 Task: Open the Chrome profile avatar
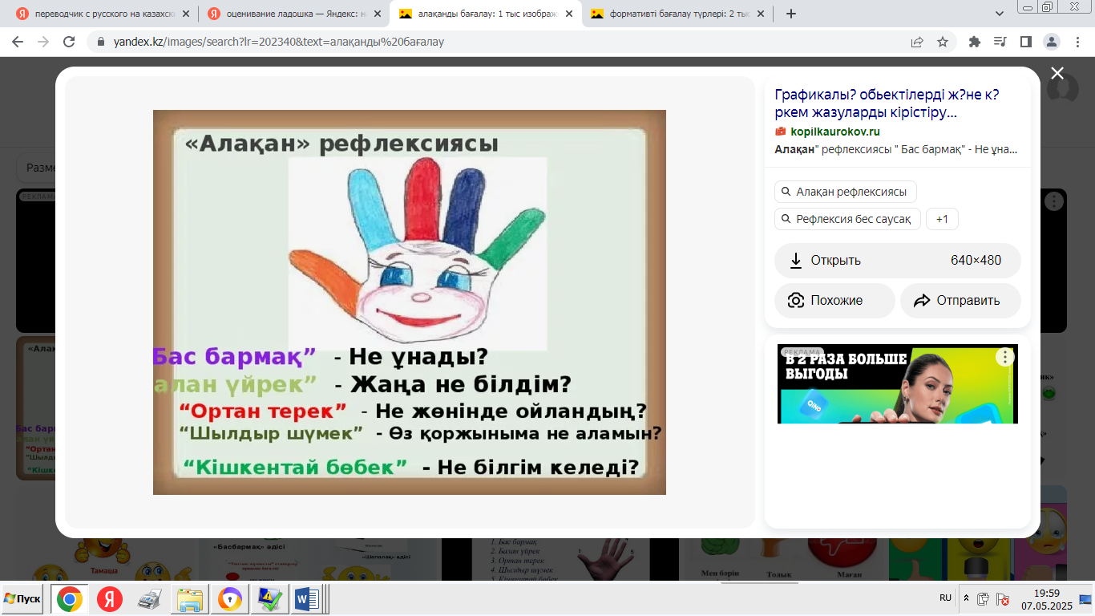(1052, 42)
